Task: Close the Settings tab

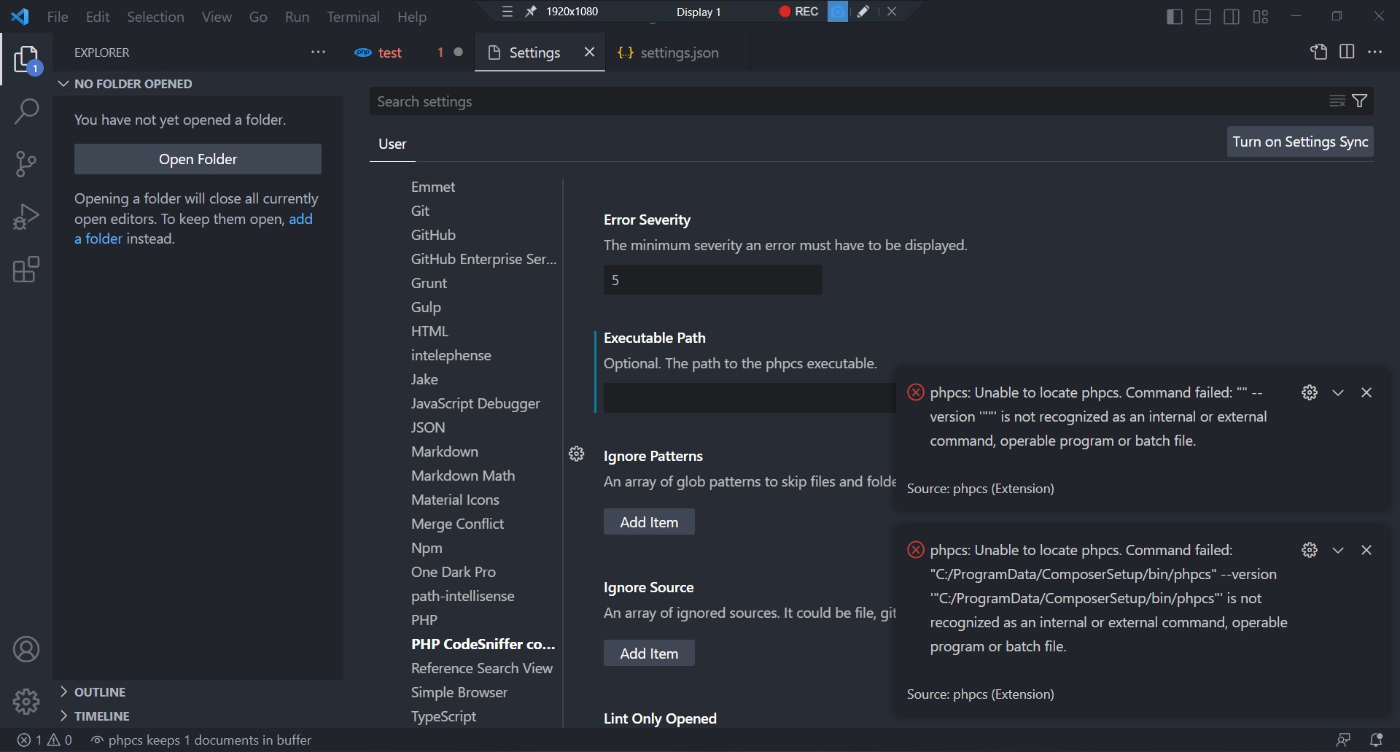Action: coord(590,52)
